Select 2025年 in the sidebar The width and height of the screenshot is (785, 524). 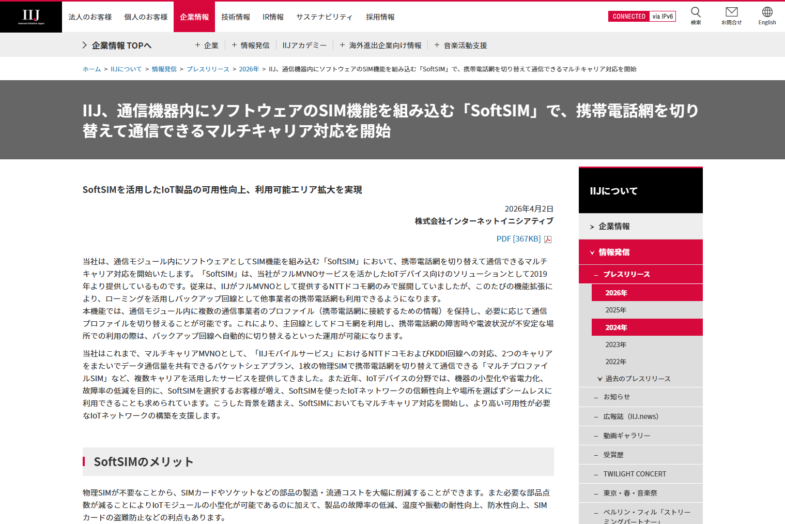tap(647, 310)
